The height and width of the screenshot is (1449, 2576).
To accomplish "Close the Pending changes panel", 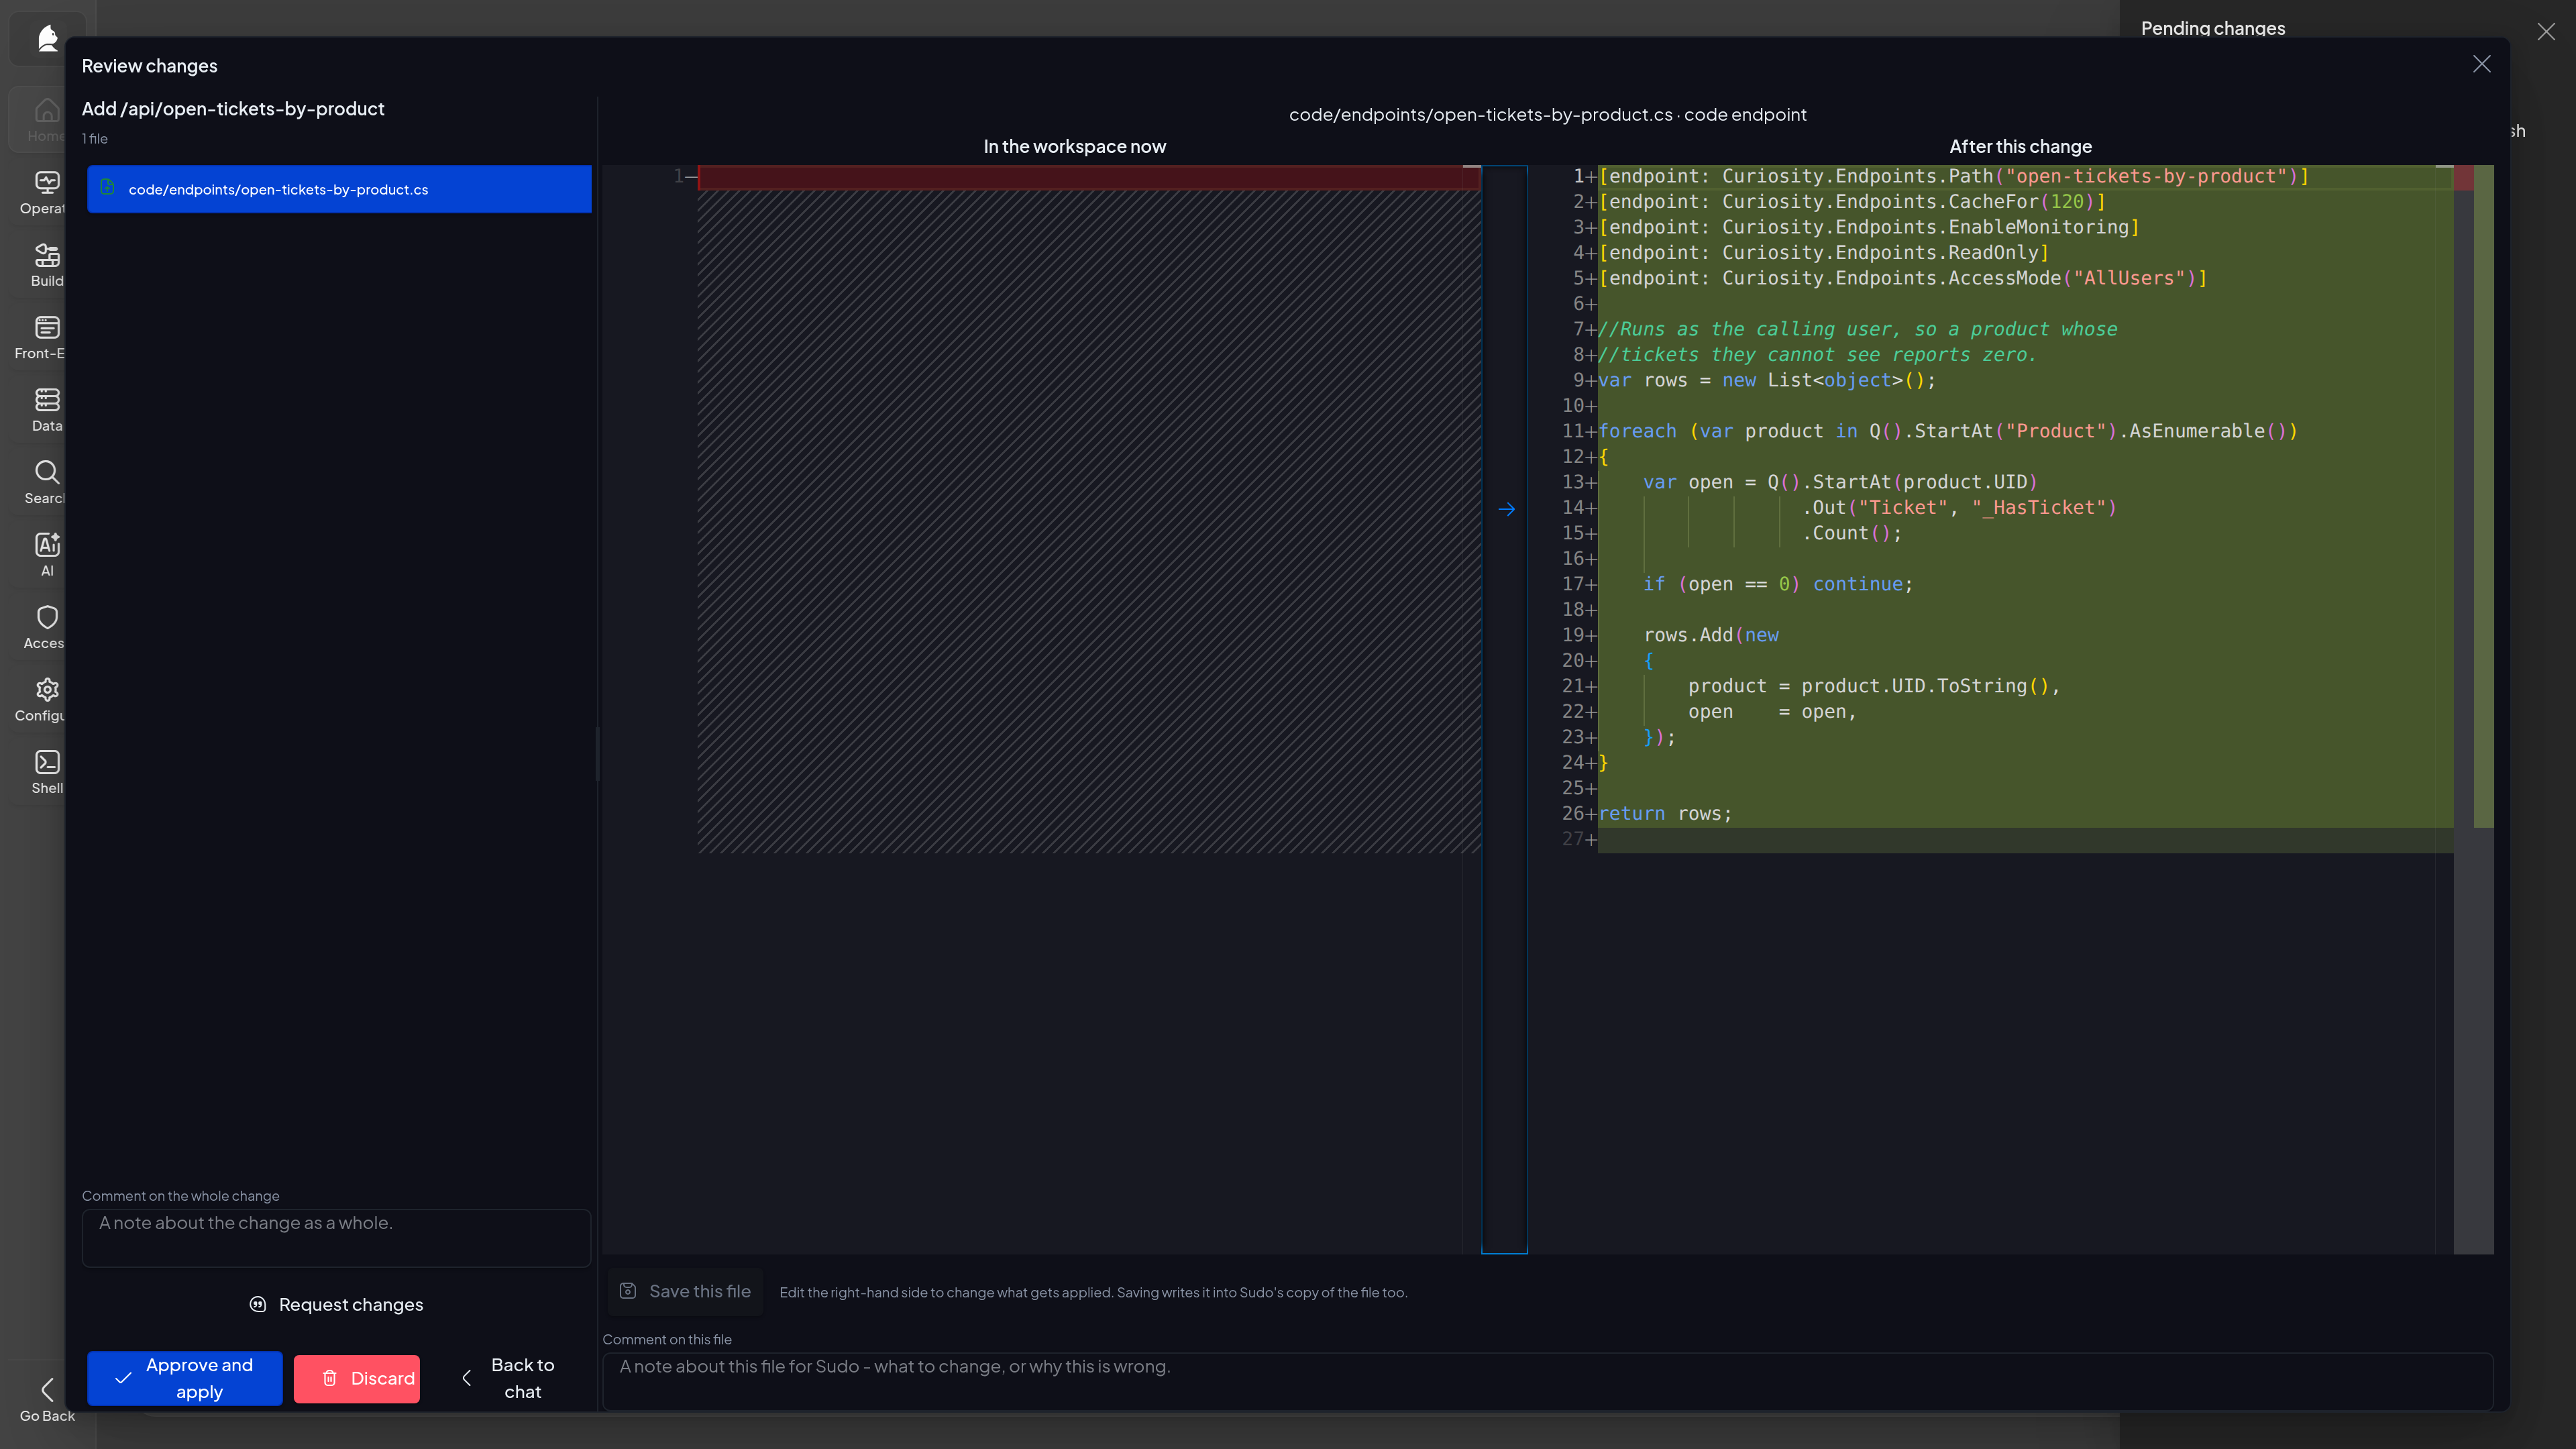I will [x=2546, y=32].
